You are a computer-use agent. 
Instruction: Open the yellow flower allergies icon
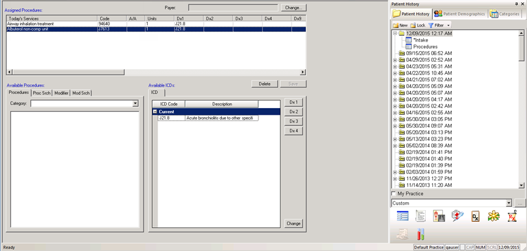[x=494, y=216]
